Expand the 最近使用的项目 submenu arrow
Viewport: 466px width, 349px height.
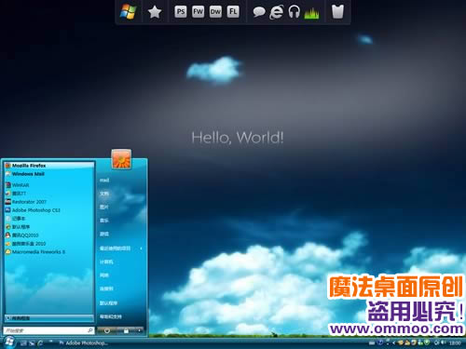[142, 248]
